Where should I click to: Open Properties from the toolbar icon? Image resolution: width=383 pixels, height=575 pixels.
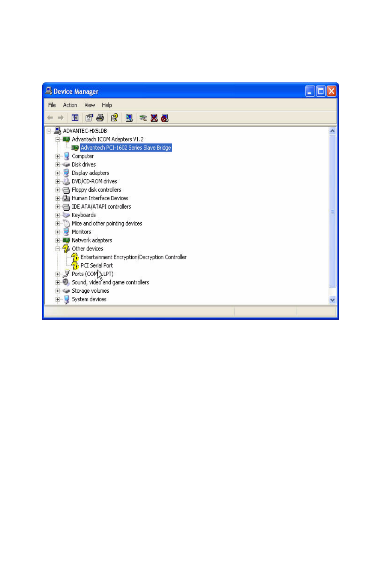[x=89, y=118]
